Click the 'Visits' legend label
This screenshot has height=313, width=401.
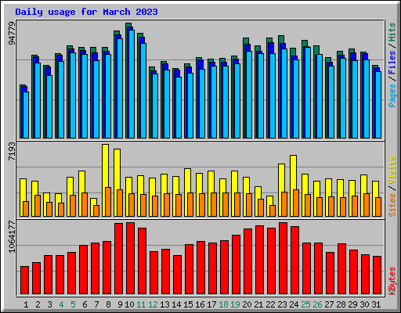click(x=392, y=171)
